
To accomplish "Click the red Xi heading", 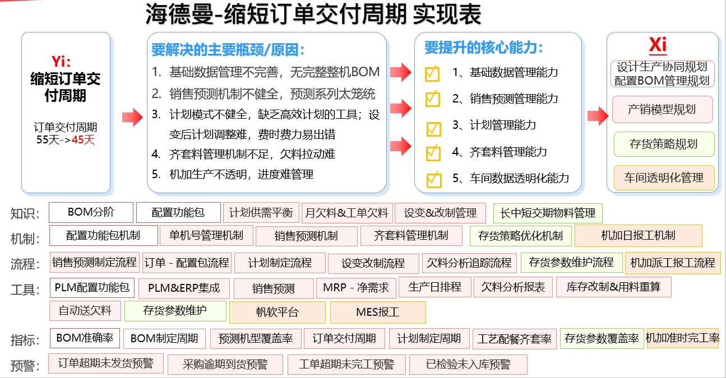I will 658,45.
